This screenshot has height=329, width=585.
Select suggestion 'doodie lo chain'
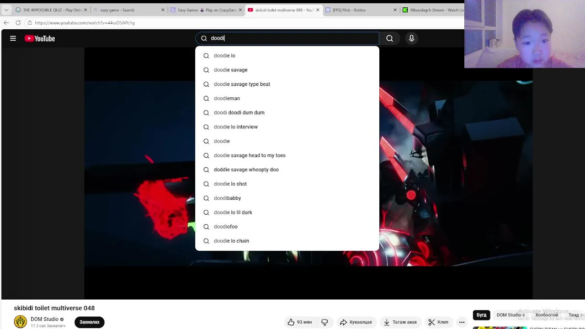pos(287,241)
